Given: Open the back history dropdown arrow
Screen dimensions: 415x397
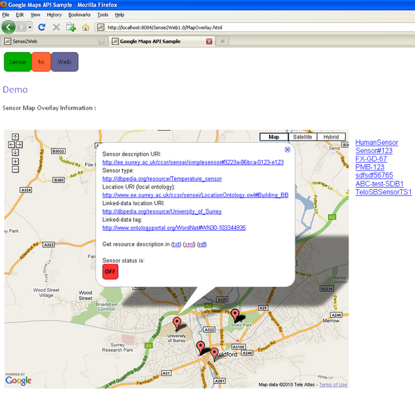Looking at the screenshot, I should click(30, 27).
